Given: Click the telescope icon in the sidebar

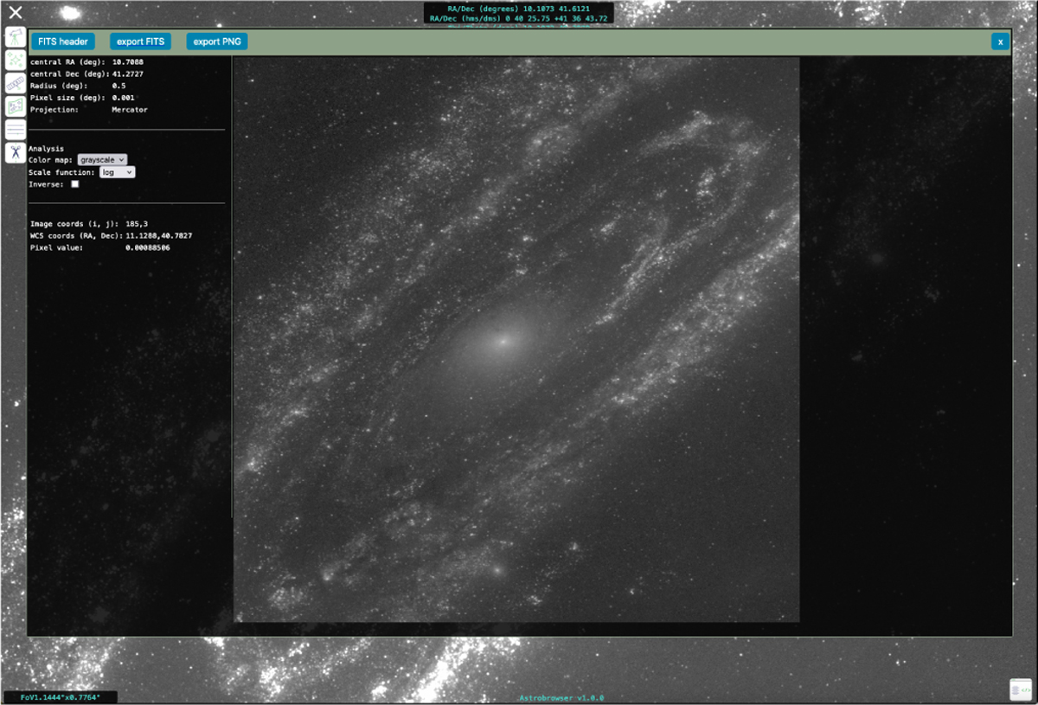Looking at the screenshot, I should coord(16,36).
